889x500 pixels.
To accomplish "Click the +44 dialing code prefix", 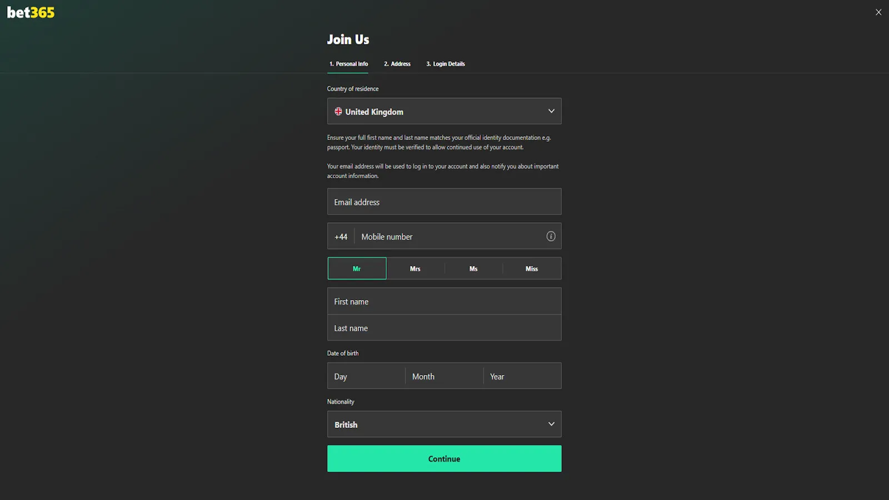I will tap(341, 236).
